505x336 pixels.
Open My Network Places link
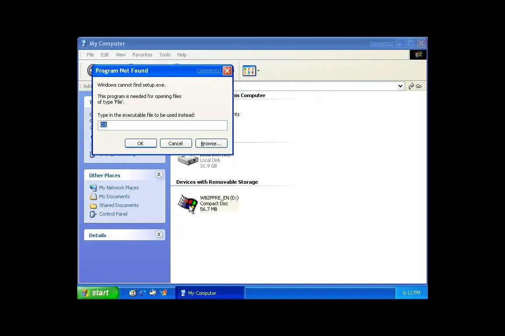(x=119, y=188)
